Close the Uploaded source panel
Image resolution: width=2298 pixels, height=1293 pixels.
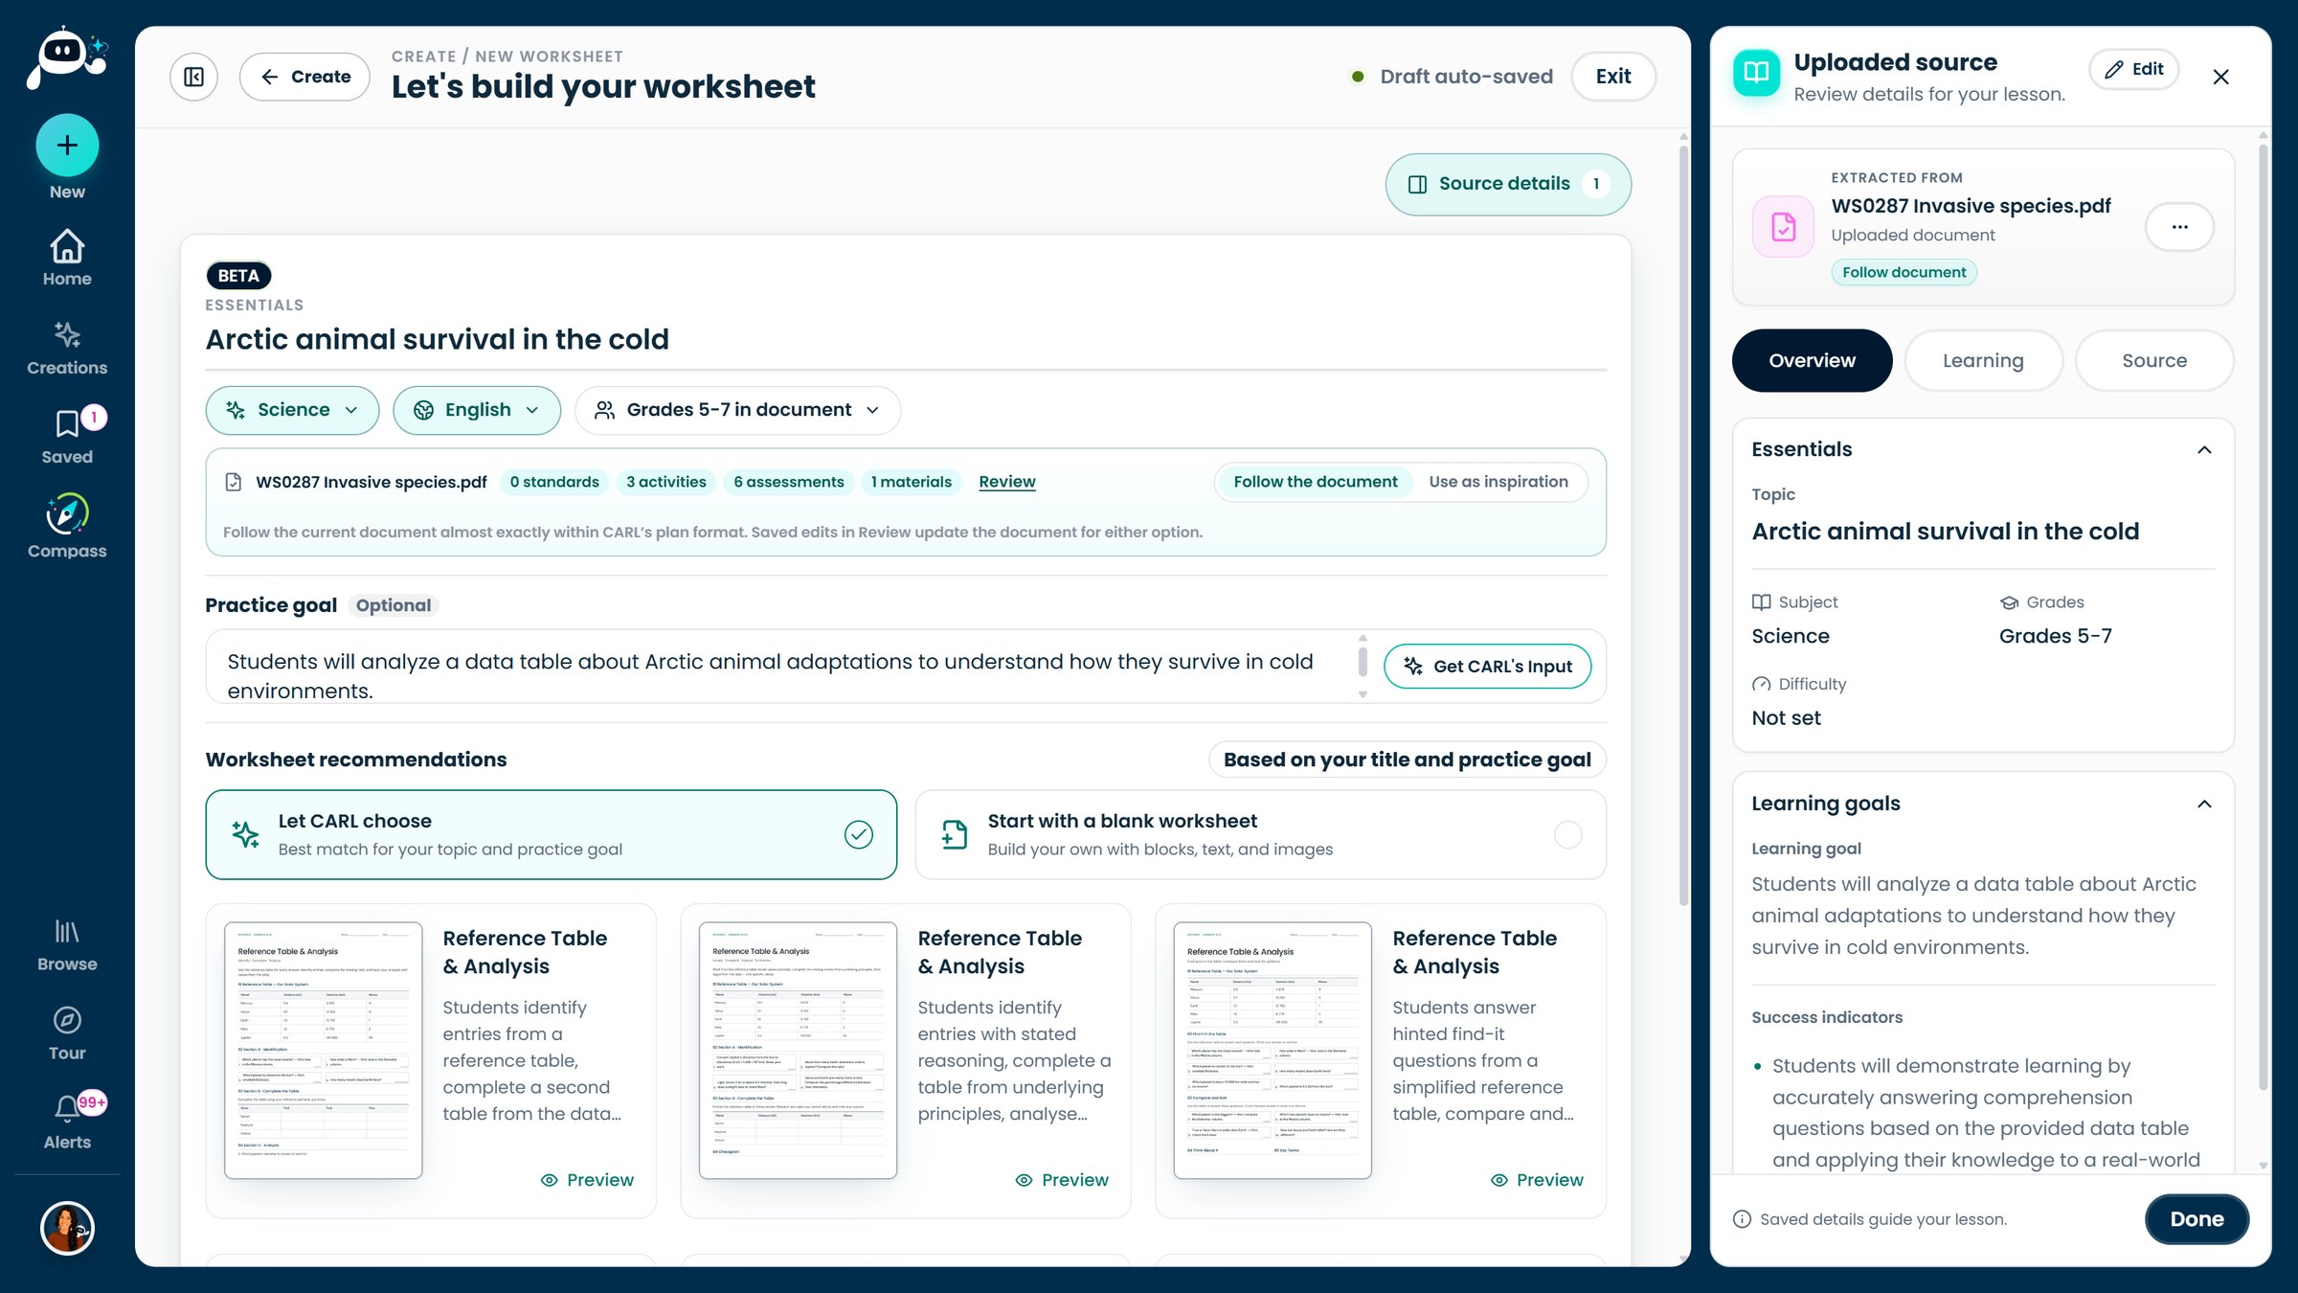2220,77
